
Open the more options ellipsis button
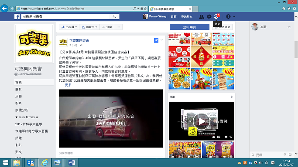pyautogui.click(x=118, y=27)
